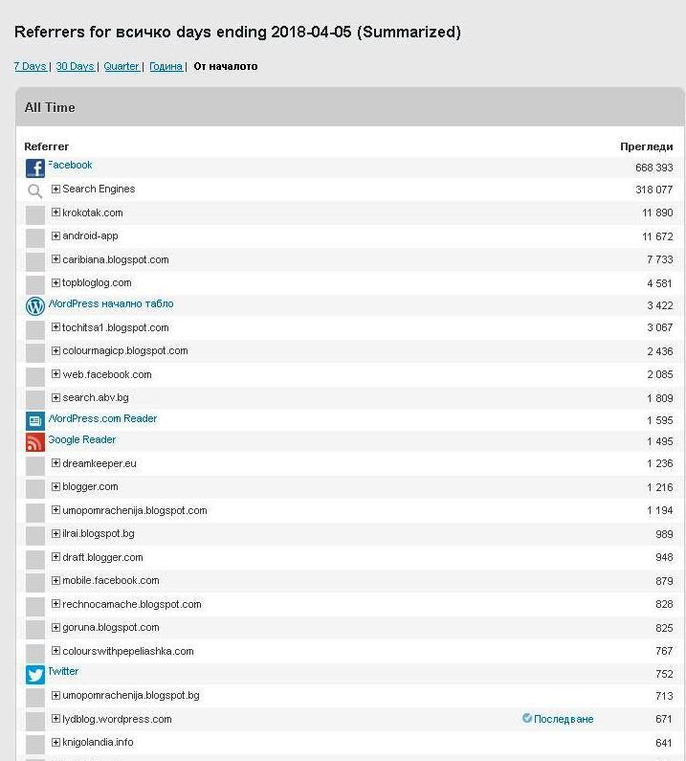
Task: Expand the caribiana.blogspot.com referrer
Action: pyautogui.click(x=55, y=259)
